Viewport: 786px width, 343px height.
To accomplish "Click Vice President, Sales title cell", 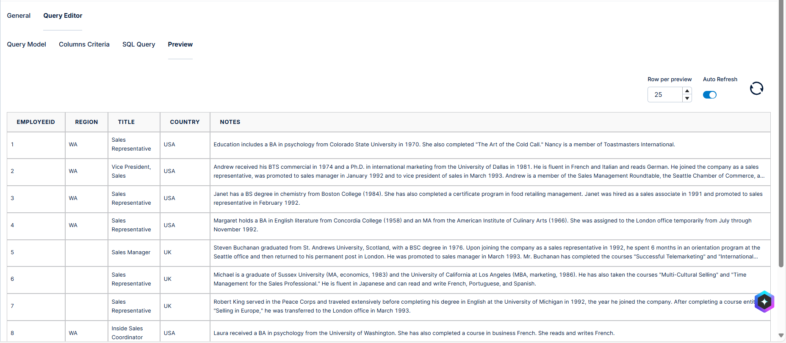I will [134, 171].
